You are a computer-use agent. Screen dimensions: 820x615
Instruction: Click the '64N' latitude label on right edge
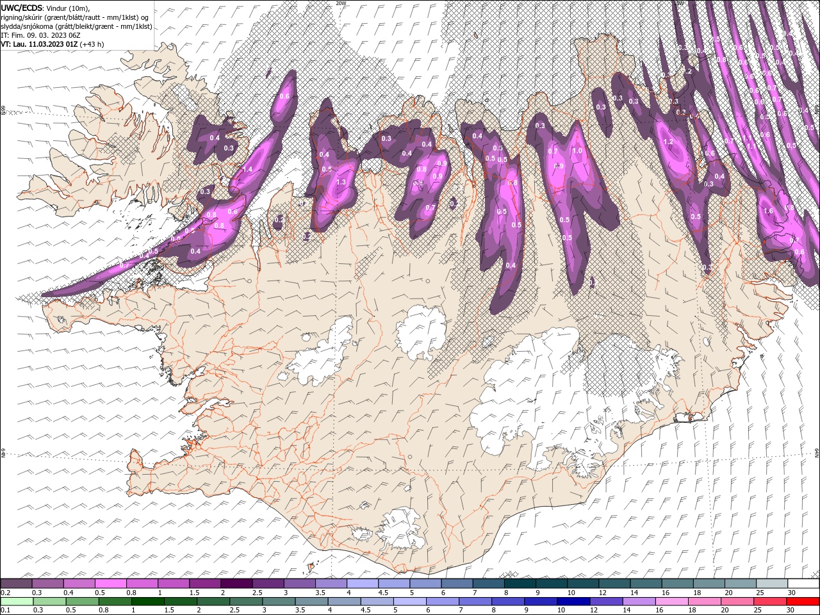tap(817, 452)
